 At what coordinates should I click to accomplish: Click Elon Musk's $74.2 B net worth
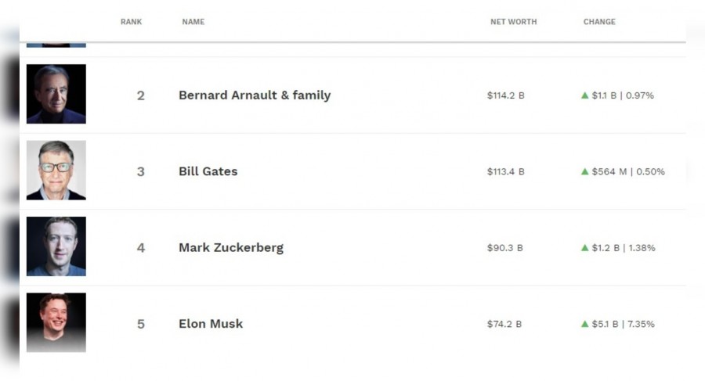coord(504,324)
